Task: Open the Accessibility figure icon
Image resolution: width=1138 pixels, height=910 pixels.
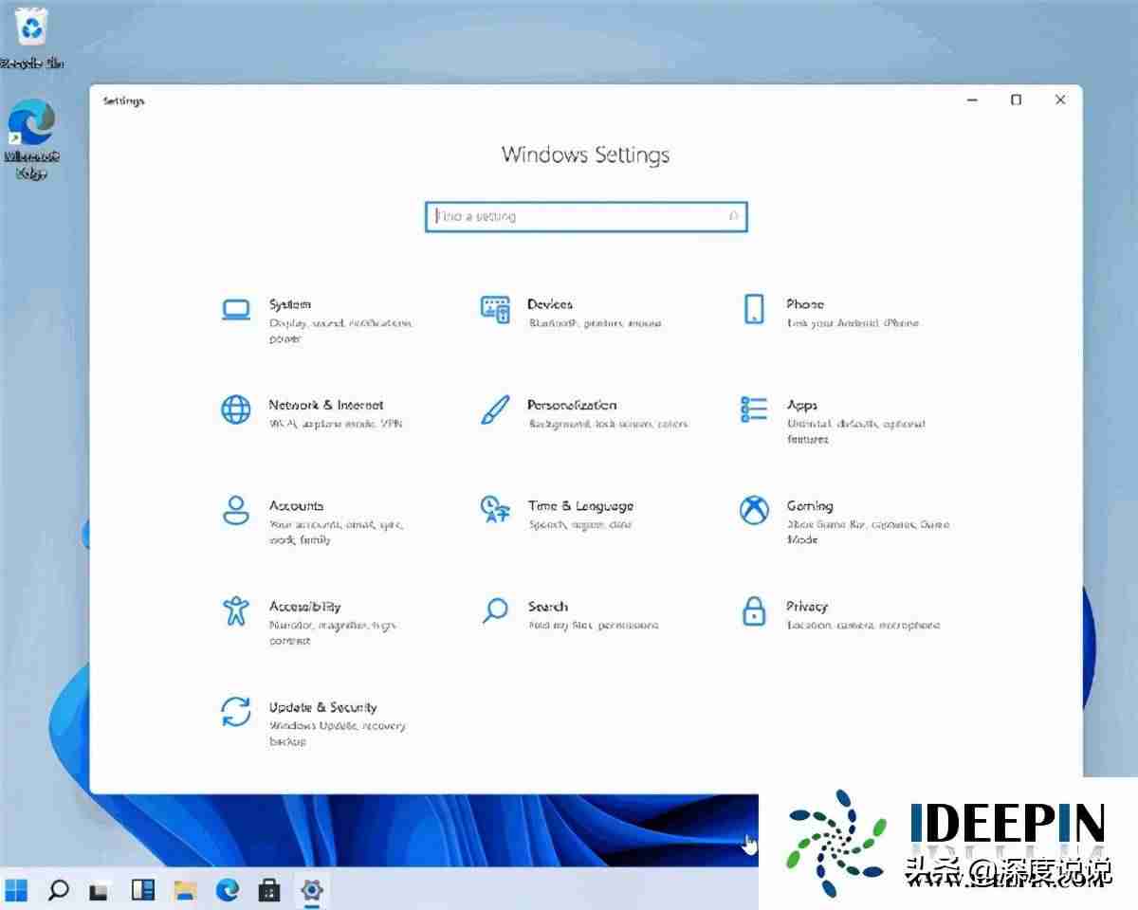Action: click(235, 610)
